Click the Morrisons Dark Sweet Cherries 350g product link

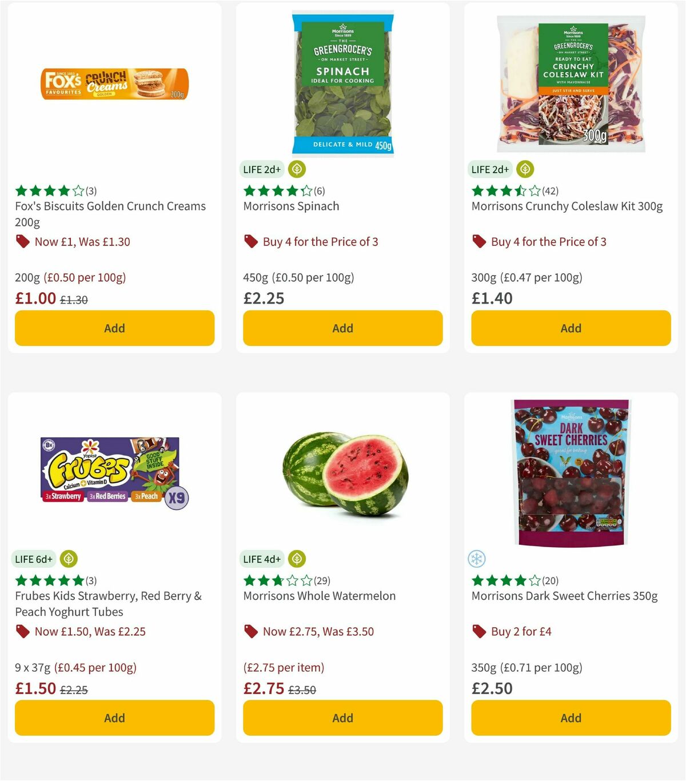click(x=564, y=595)
